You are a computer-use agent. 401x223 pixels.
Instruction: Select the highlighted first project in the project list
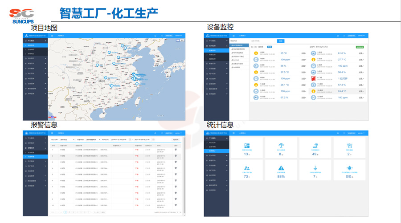pyautogui.click(x=237, y=45)
